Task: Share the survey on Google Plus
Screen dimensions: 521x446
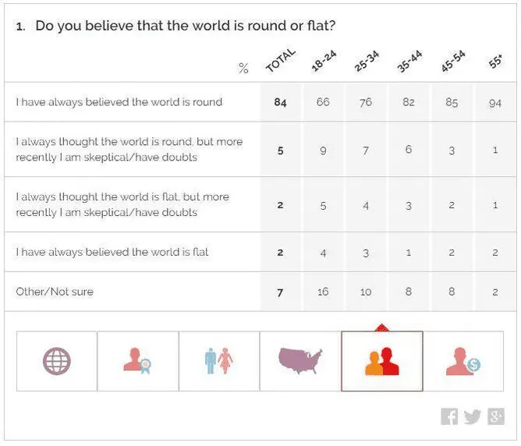Action: (496, 416)
